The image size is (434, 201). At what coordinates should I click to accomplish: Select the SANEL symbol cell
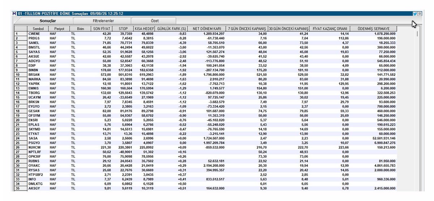click(38, 43)
